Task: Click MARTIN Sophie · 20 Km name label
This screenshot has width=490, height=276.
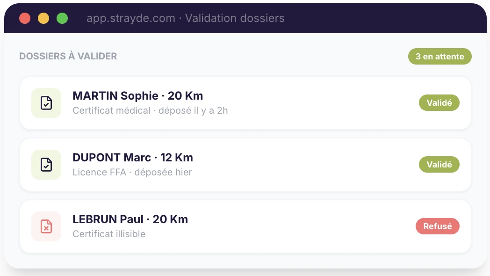Action: click(137, 95)
